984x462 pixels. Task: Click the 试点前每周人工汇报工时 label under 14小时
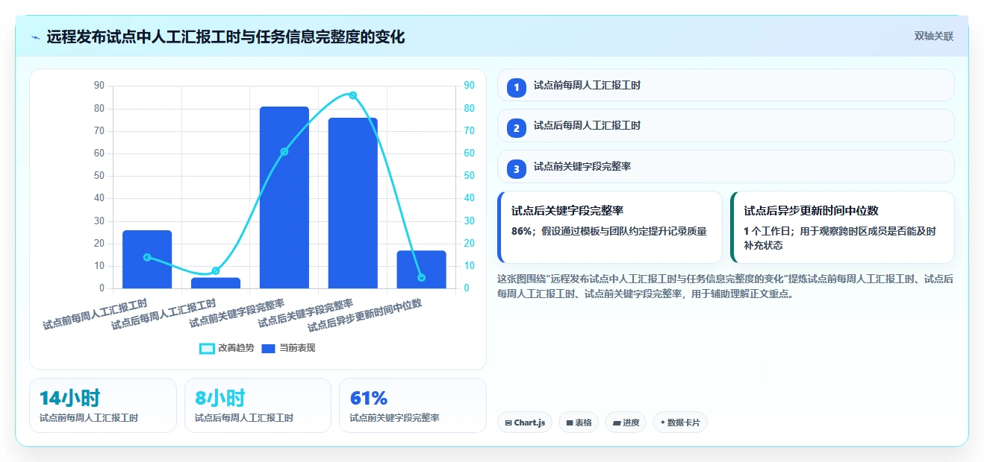[89, 418]
